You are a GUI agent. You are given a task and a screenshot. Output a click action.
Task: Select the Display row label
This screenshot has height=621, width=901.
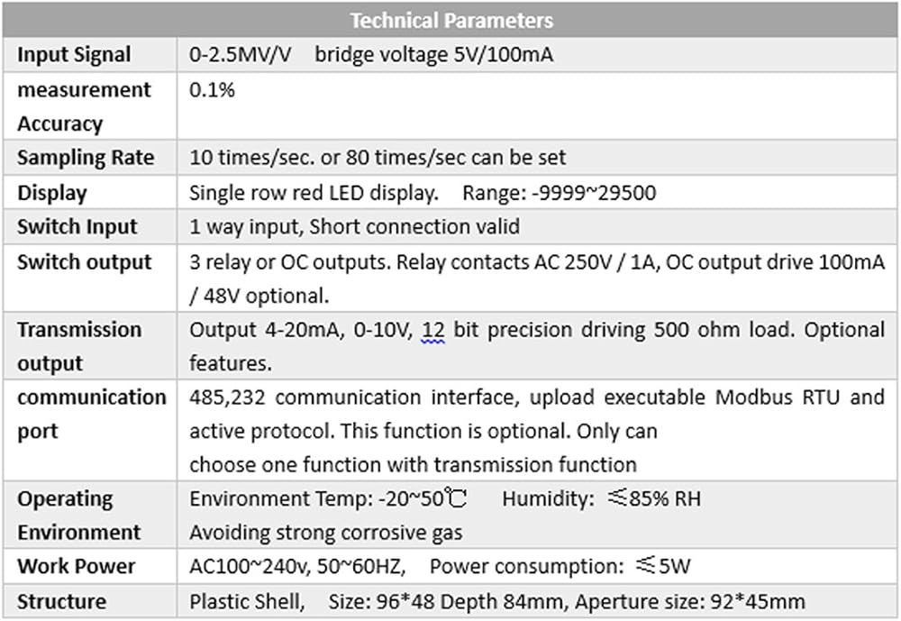point(52,193)
